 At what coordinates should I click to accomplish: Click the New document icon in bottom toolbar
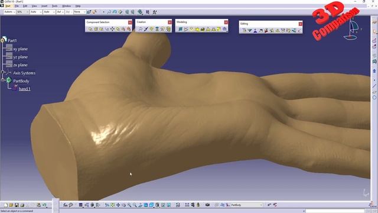(x=5, y=205)
